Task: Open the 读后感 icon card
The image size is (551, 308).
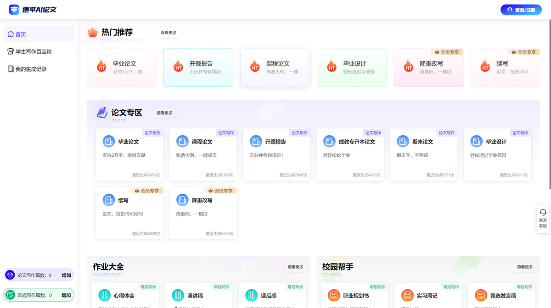Action: coord(251,295)
